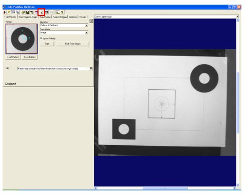Click the Train button
The image size is (246, 194).
47,44
